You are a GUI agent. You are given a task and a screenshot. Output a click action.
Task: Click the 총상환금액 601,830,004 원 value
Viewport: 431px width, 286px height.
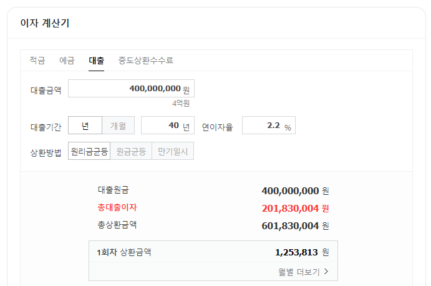(x=295, y=226)
